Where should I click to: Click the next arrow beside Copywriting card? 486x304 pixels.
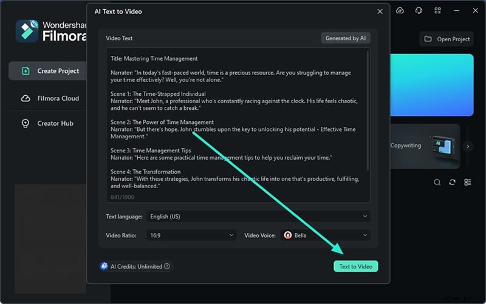coord(468,146)
